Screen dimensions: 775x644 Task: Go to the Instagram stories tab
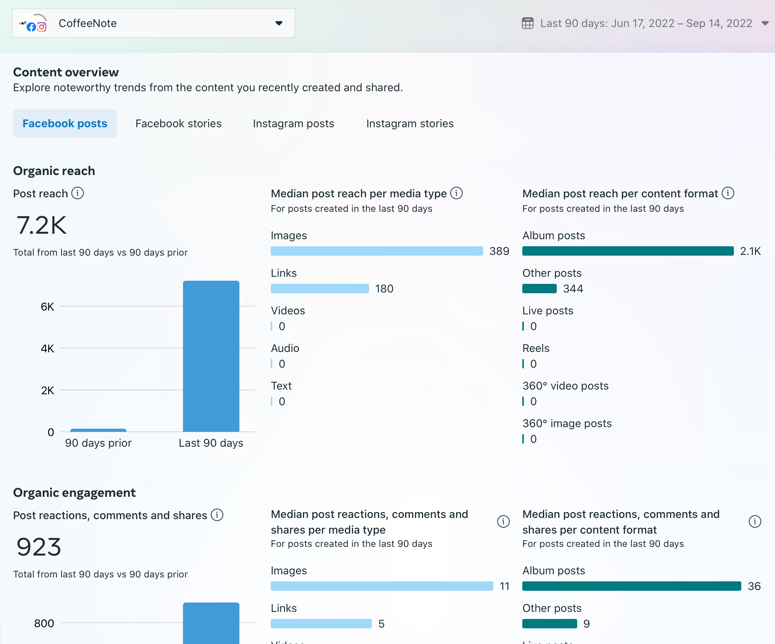[410, 123]
